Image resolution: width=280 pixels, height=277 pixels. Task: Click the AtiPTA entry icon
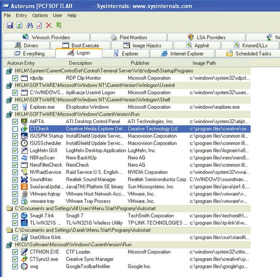(24, 121)
